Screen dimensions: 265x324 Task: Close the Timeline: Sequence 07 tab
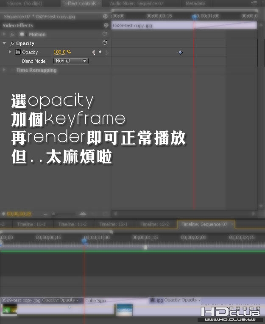(x=232, y=224)
